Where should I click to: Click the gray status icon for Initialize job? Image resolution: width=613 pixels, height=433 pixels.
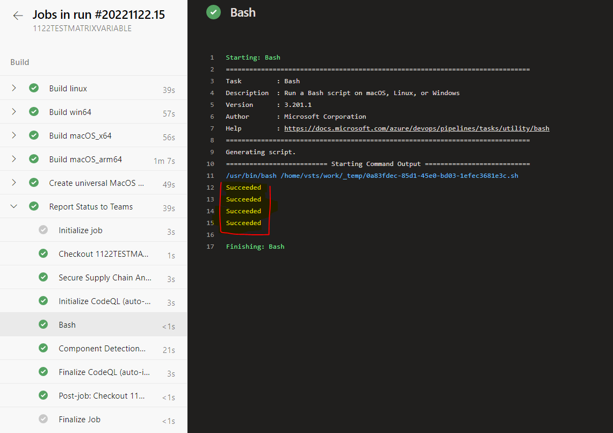coord(44,230)
